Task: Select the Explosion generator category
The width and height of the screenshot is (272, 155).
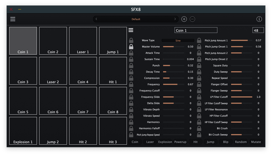Action: [x=165, y=142]
